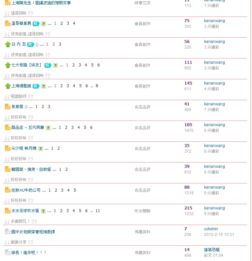Open 吹水閒聊 category for 水水足球吹水區
Image resolution: width=252 pixels, height=261 pixels.
tap(142, 211)
